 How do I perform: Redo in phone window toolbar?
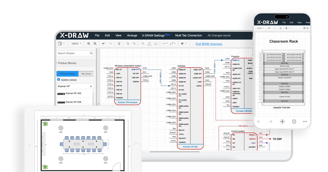(x=274, y=28)
